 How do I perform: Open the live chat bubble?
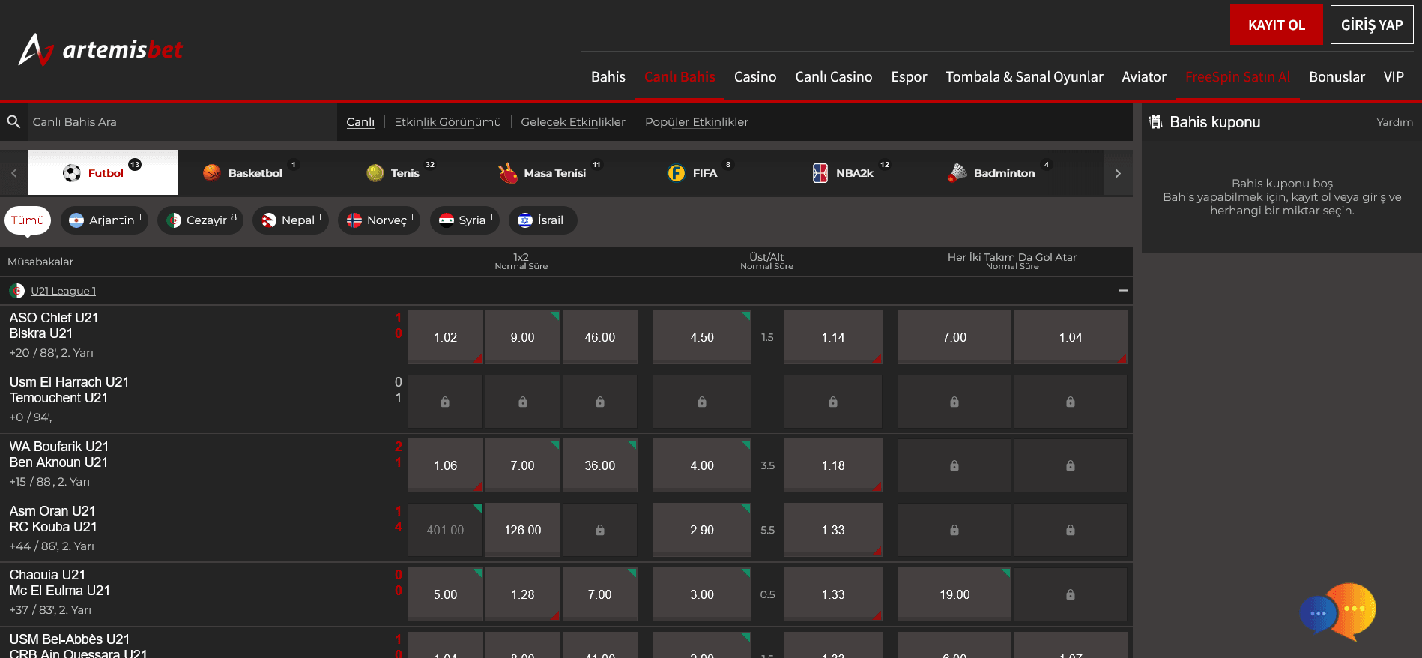[1338, 612]
